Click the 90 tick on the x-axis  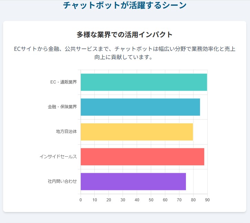coord(207,200)
